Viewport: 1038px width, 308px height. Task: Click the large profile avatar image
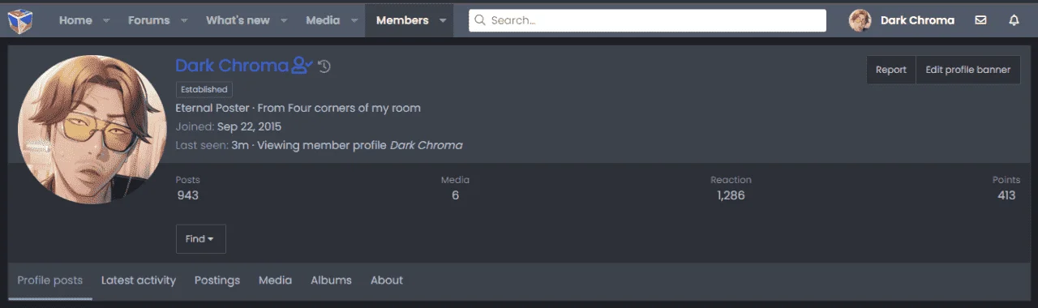(x=92, y=130)
